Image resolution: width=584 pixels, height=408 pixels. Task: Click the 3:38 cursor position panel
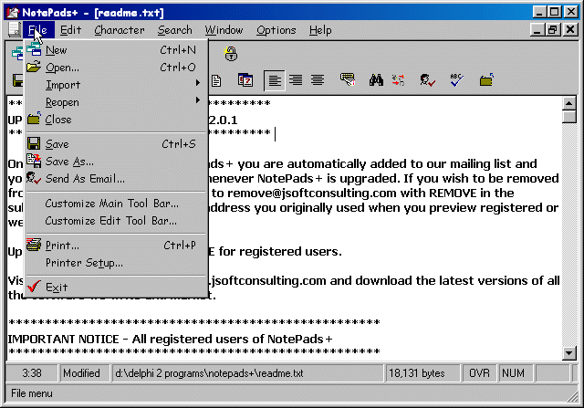click(x=32, y=373)
